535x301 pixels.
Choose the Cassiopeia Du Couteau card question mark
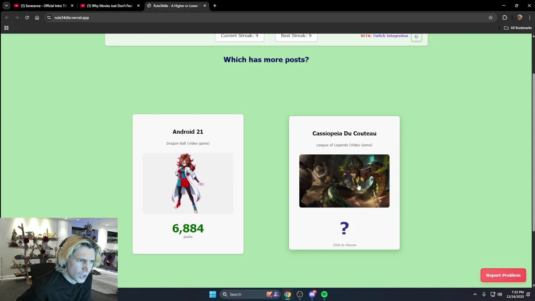(344, 228)
